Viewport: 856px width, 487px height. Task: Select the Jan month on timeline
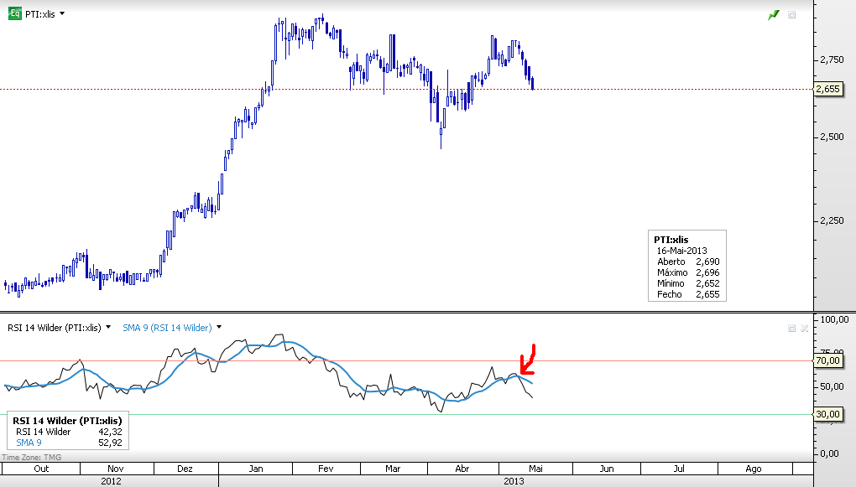(255, 469)
